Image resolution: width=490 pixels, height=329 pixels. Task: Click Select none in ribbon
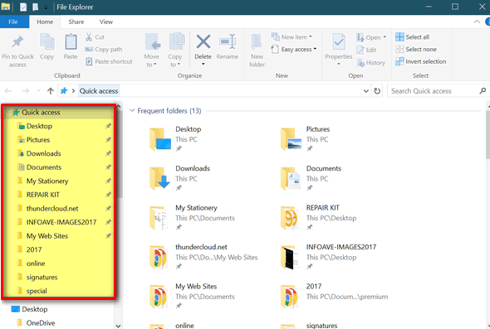(x=416, y=49)
